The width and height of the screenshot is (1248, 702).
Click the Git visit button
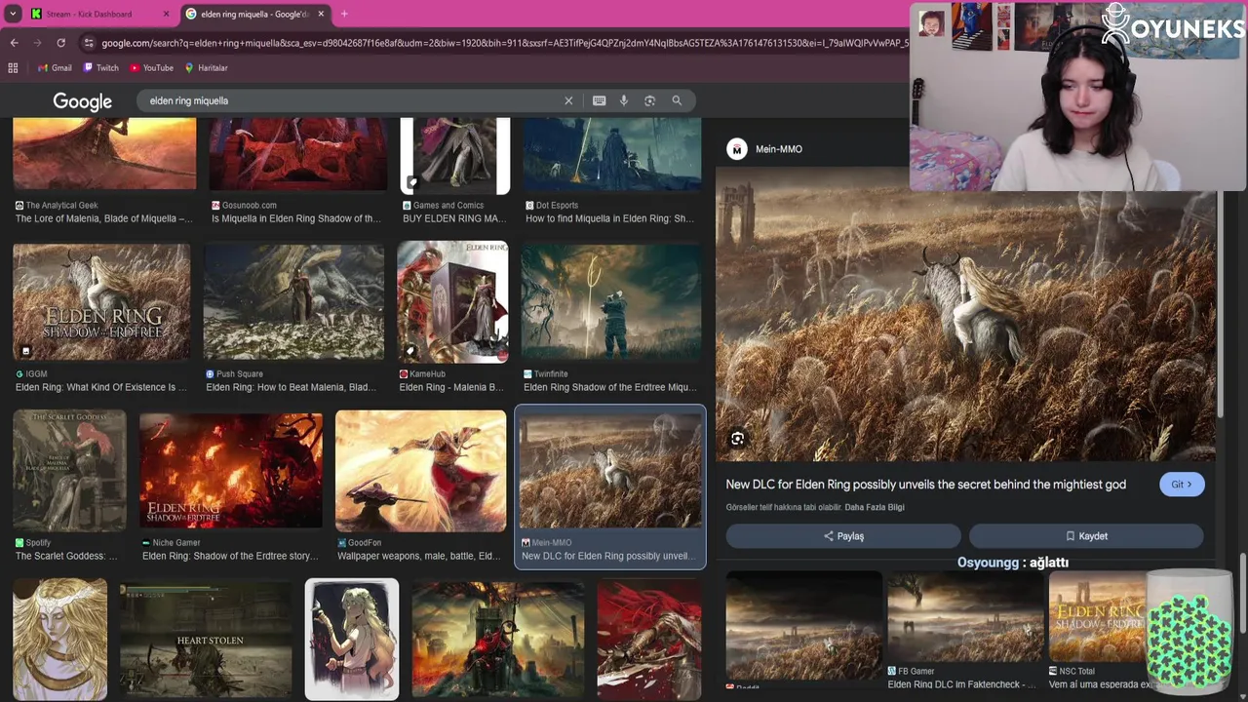1182,485
